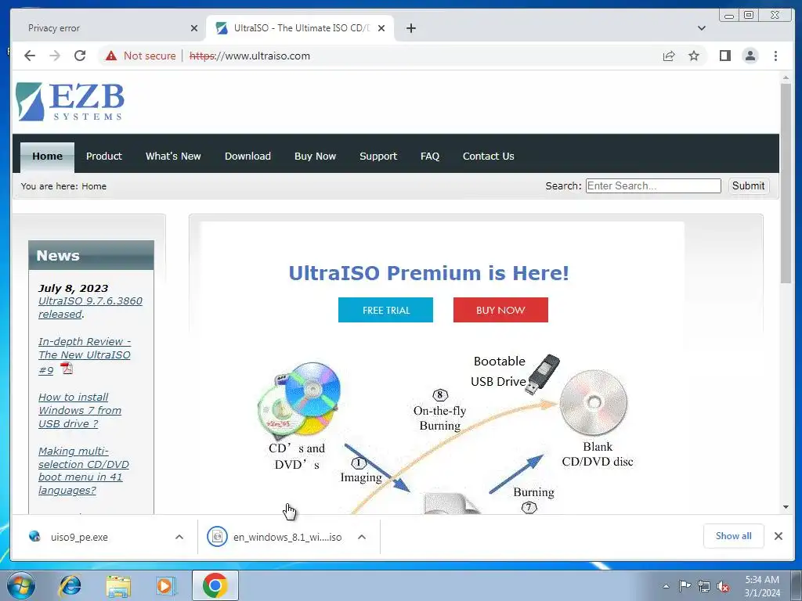Open the Windows Start menu
Screen dimensions: 802x601
click(20, 585)
